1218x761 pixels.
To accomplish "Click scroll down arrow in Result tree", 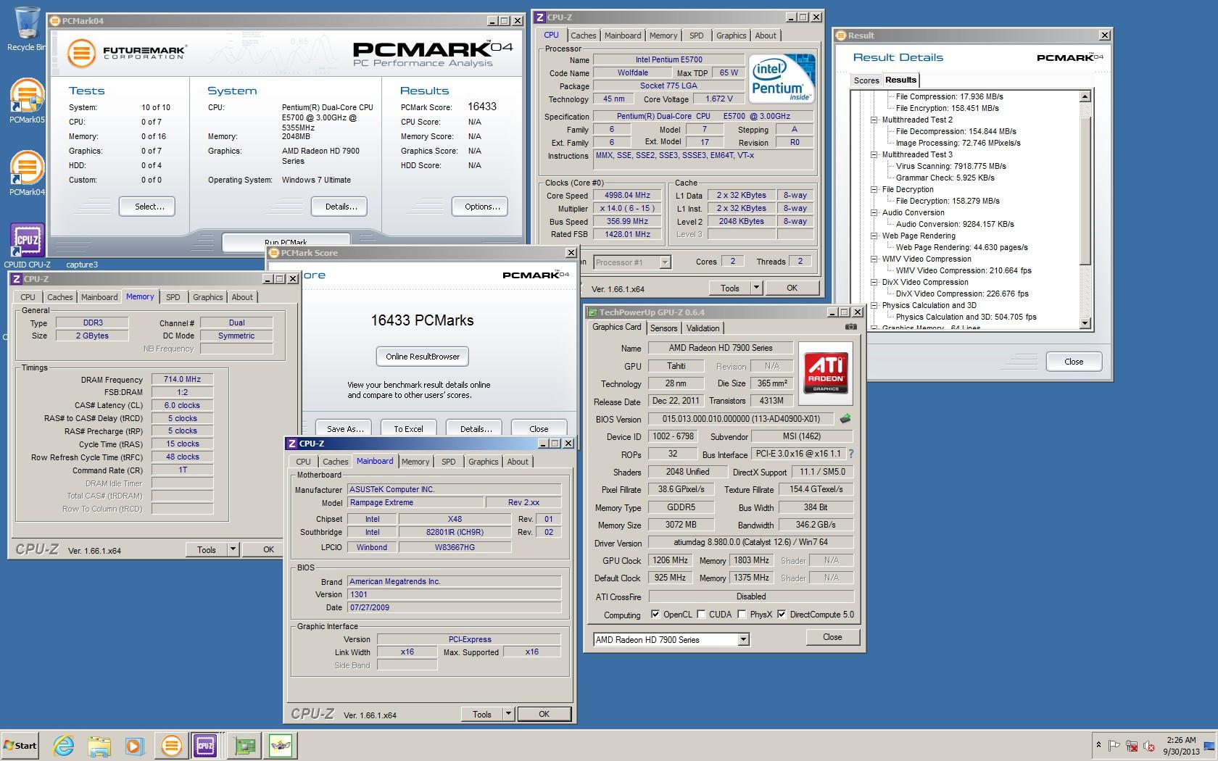I will coord(1085,323).
